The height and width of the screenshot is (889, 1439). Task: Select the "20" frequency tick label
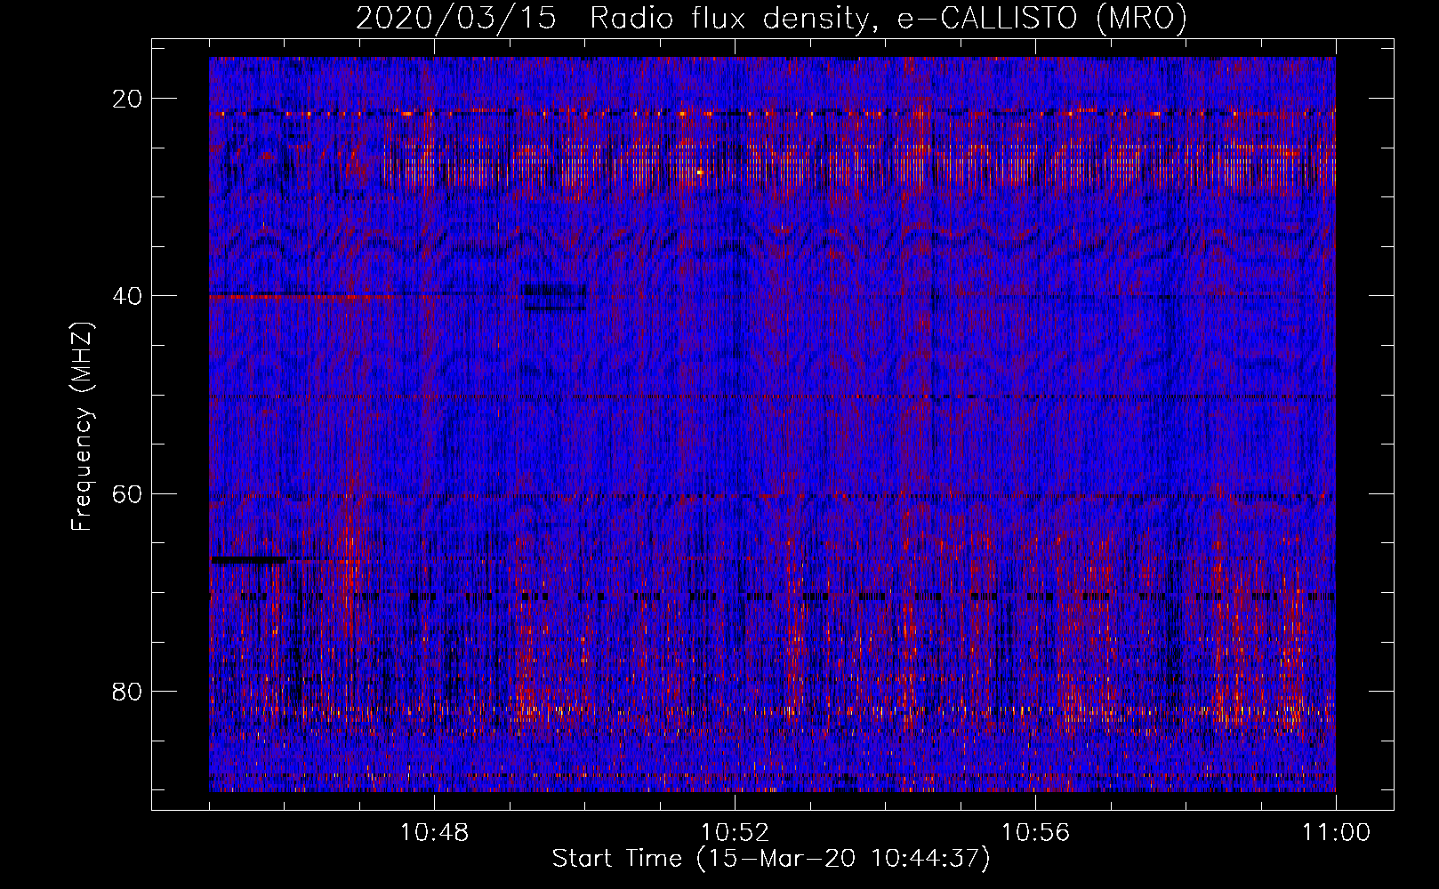pyautogui.click(x=128, y=99)
